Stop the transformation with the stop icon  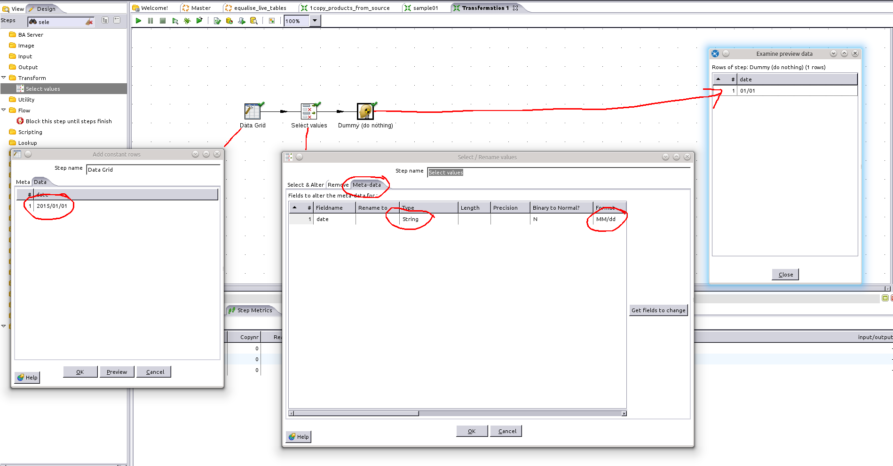click(163, 21)
